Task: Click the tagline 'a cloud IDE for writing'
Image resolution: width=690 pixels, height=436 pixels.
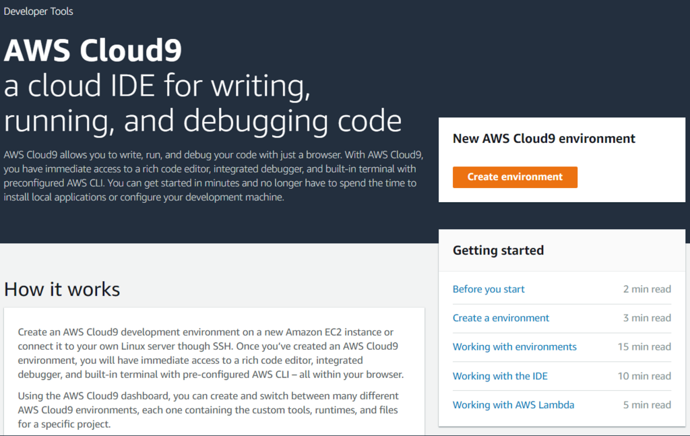Action: 157,86
